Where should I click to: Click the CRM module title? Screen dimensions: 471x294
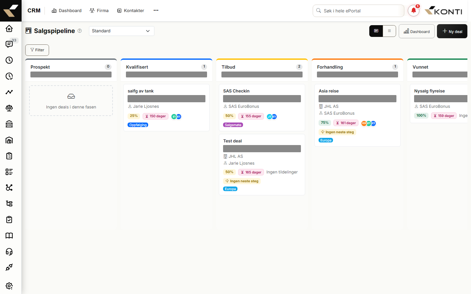point(34,10)
